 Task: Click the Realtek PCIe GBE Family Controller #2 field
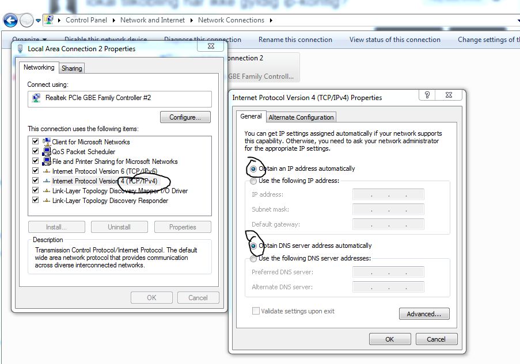(119, 99)
